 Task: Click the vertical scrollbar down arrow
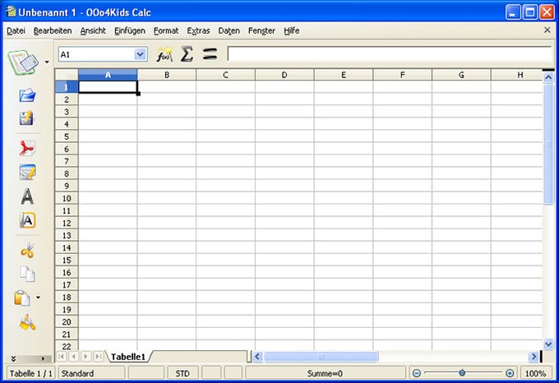coord(548,344)
